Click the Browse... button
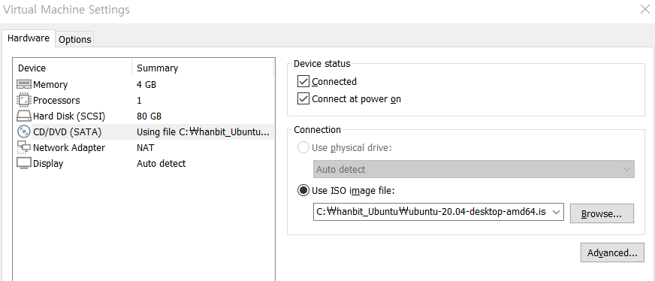The image size is (655, 281). point(602,213)
